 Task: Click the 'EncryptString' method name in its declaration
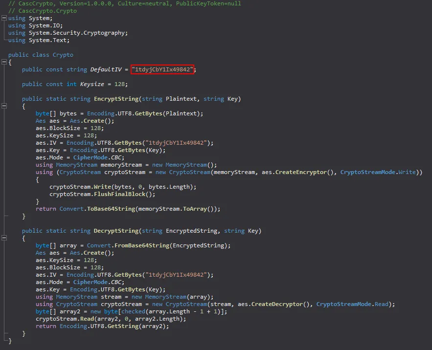[116, 99]
